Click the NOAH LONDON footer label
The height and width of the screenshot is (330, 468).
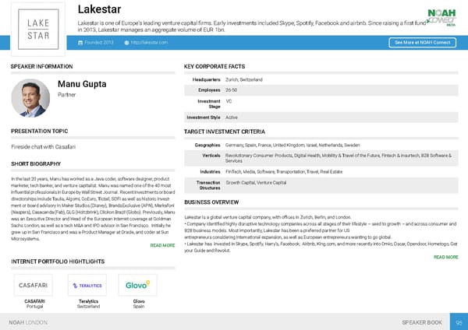(x=28, y=321)
